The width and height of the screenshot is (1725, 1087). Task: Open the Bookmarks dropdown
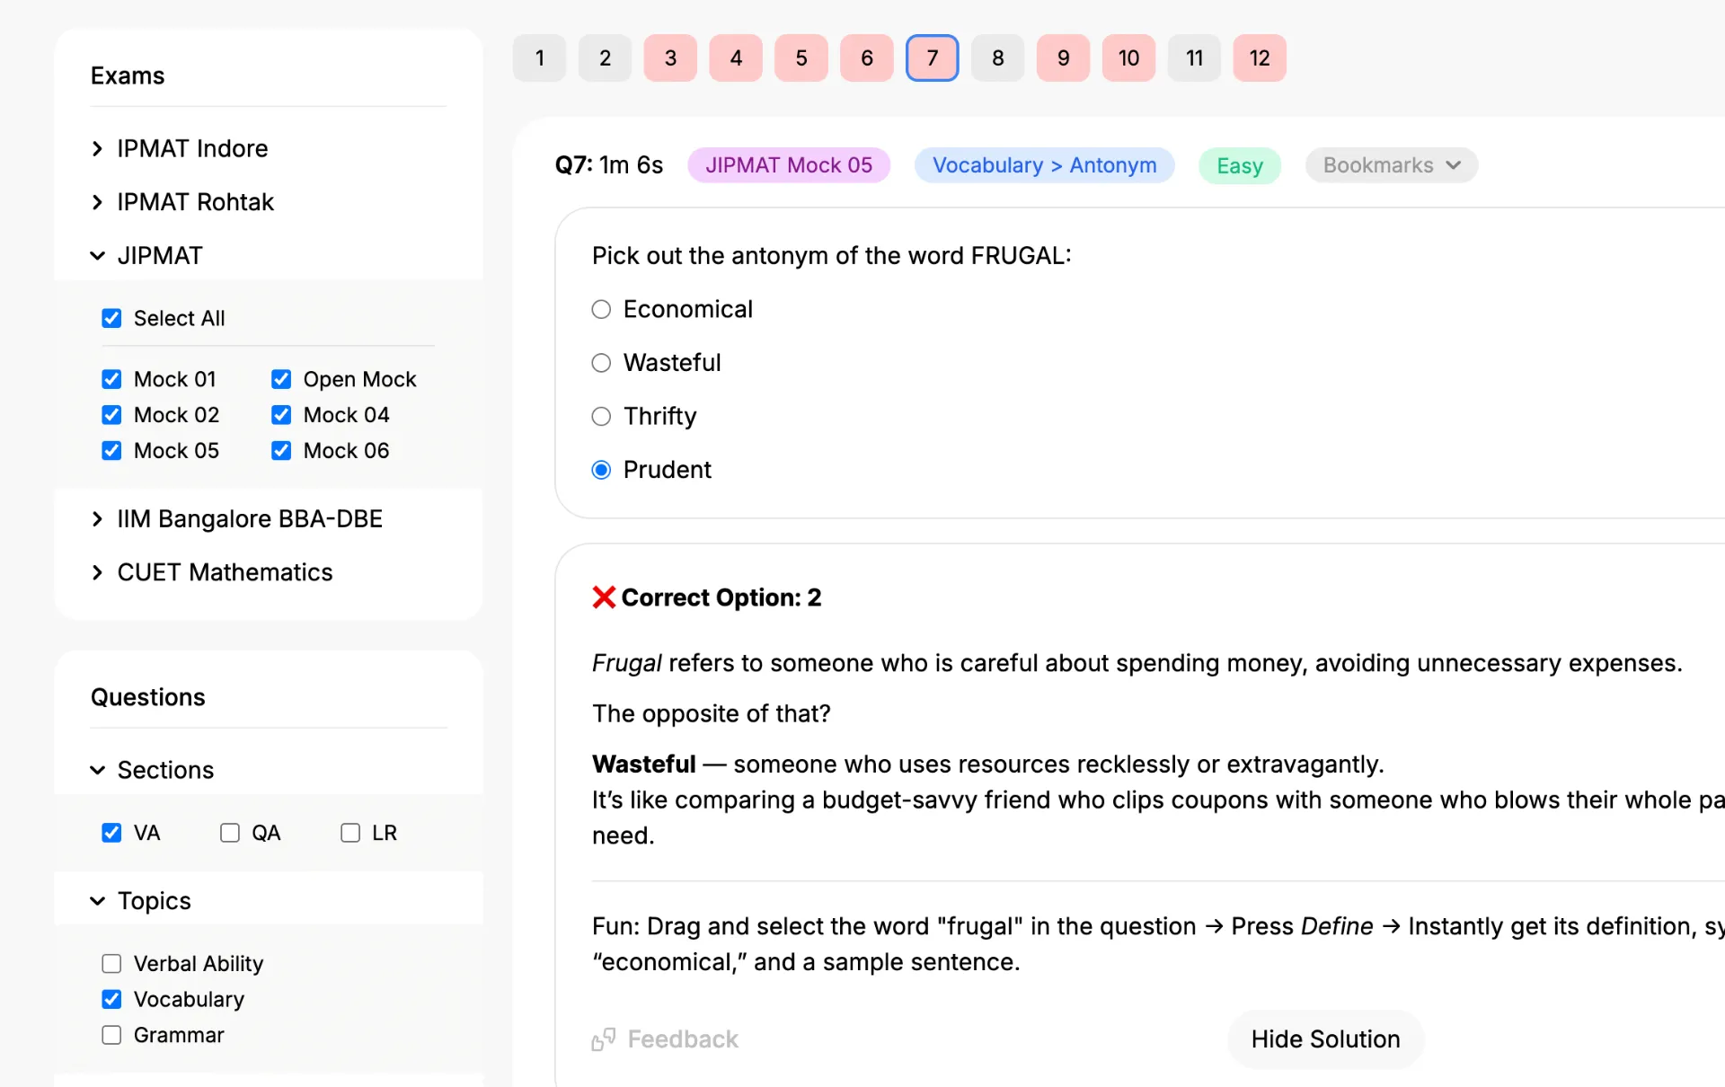(x=1391, y=165)
